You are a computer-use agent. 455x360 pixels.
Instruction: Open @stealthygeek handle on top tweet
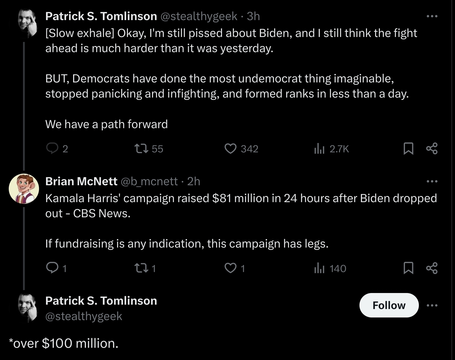199,16
